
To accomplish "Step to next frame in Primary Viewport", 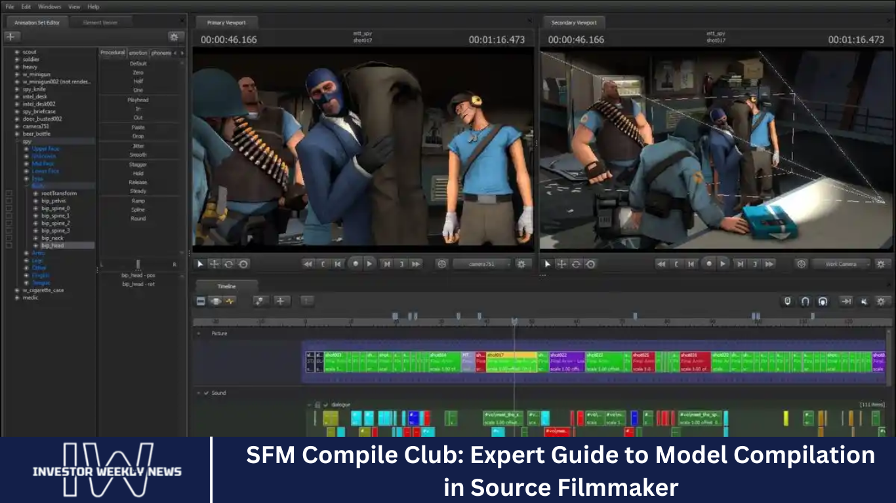I will [387, 264].
